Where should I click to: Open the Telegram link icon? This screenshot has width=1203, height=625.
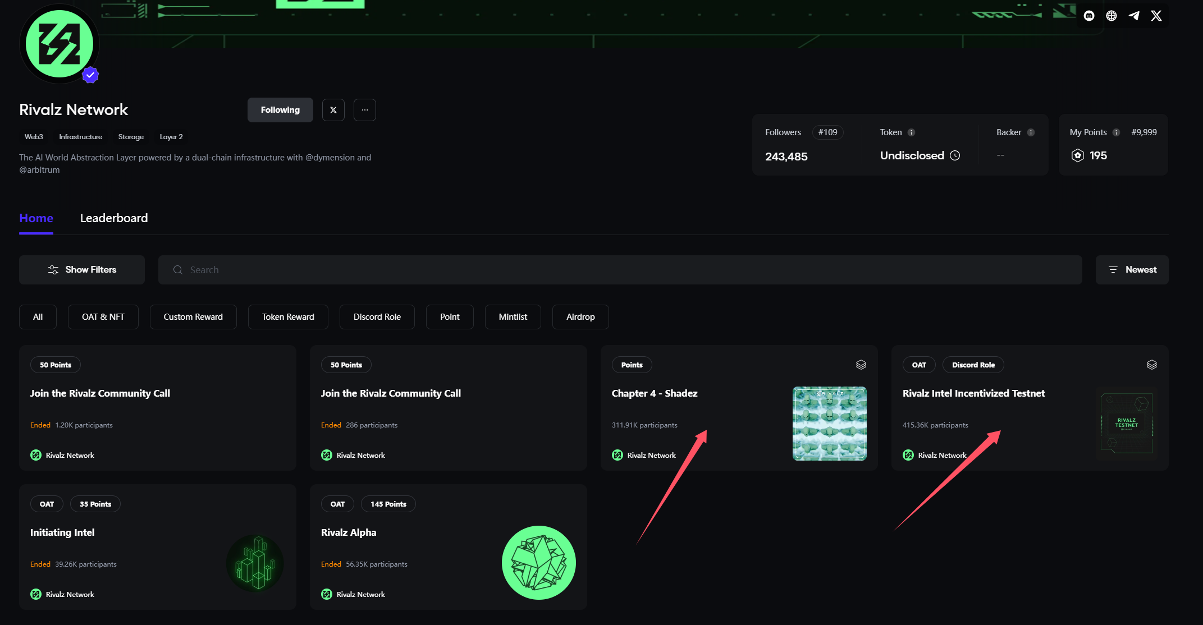1134,16
